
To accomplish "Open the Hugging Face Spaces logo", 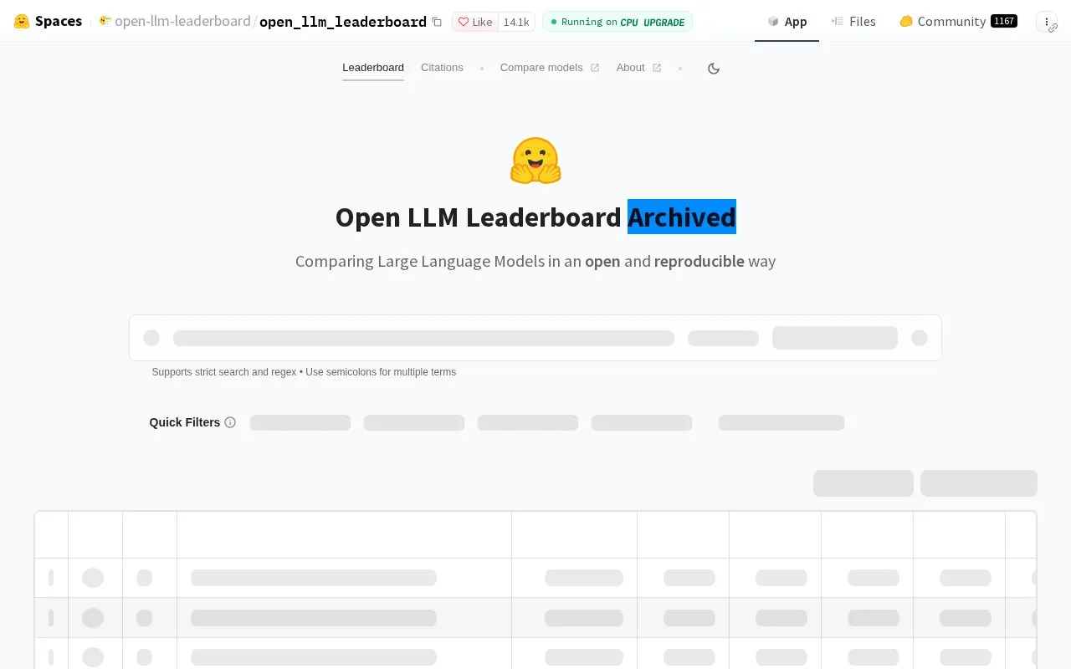I will point(48,21).
